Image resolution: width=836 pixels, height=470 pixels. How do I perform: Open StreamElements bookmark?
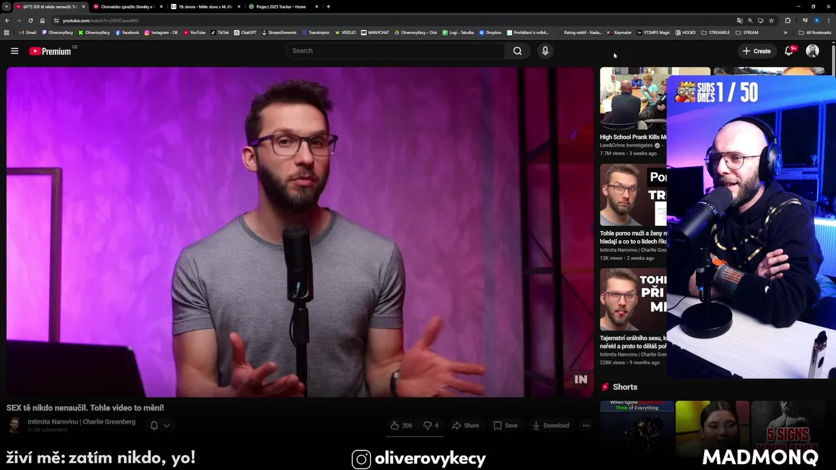[279, 32]
